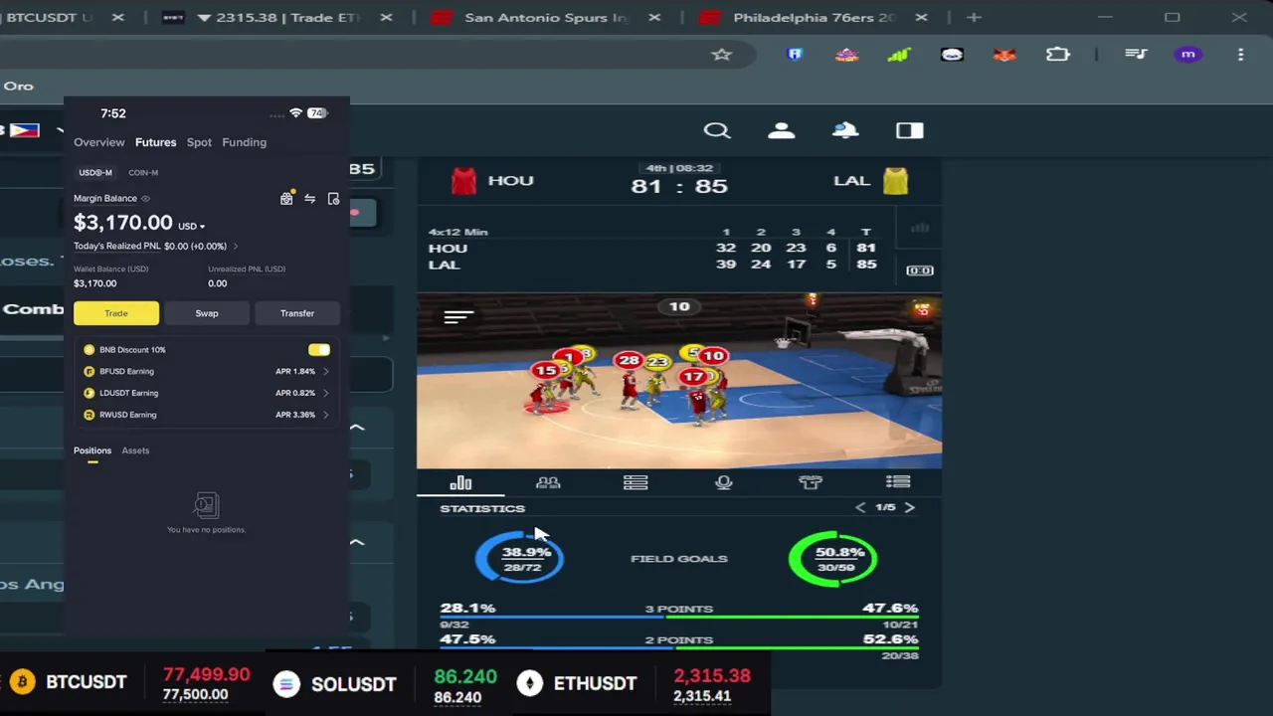Open the Chrome three-dot menu
The image size is (1273, 716).
point(1240,55)
